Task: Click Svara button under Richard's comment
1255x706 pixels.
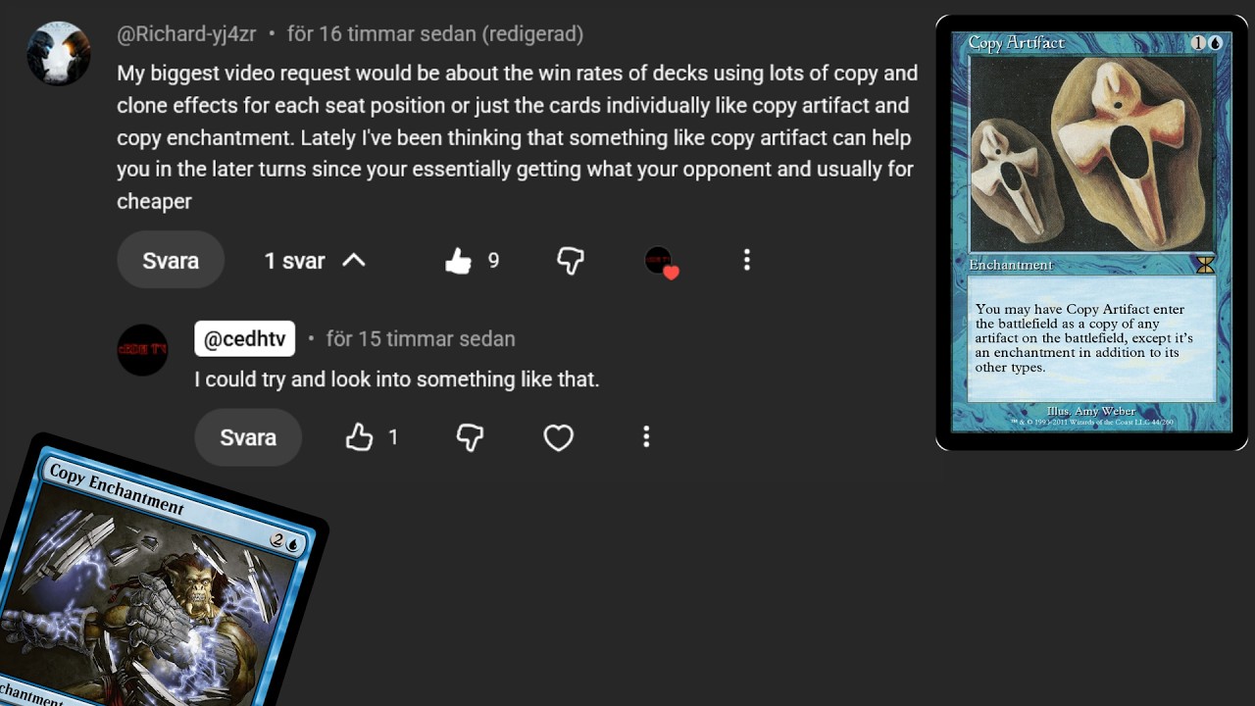Action: click(x=171, y=260)
